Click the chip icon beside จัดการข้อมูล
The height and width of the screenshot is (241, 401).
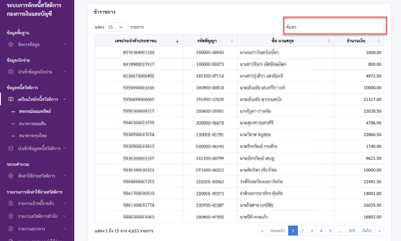(x=11, y=44)
